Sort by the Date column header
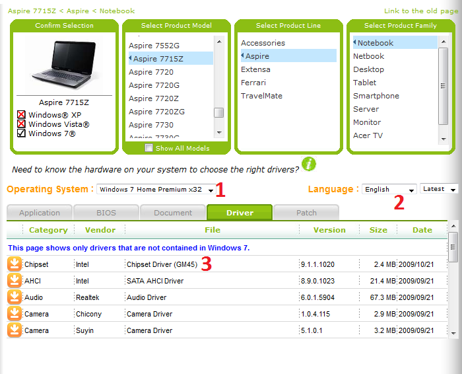This screenshot has height=374, width=462. coord(422,230)
